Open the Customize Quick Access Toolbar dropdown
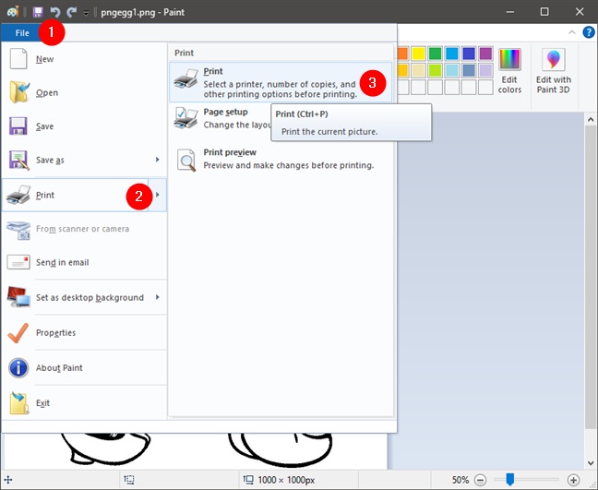This screenshot has width=598, height=490. pyautogui.click(x=86, y=13)
